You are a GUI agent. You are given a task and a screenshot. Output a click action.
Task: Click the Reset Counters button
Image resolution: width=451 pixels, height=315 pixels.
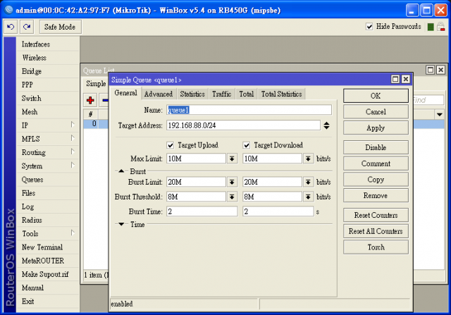376,215
